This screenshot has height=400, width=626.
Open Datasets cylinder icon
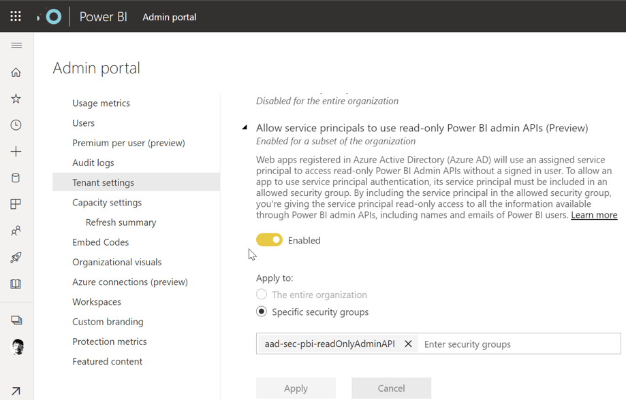(16, 178)
